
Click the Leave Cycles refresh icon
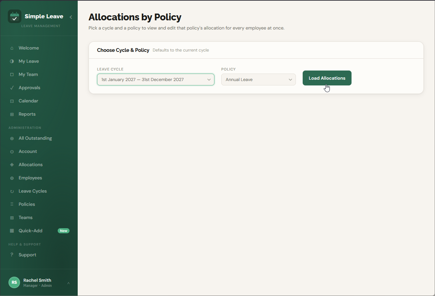(x=12, y=191)
